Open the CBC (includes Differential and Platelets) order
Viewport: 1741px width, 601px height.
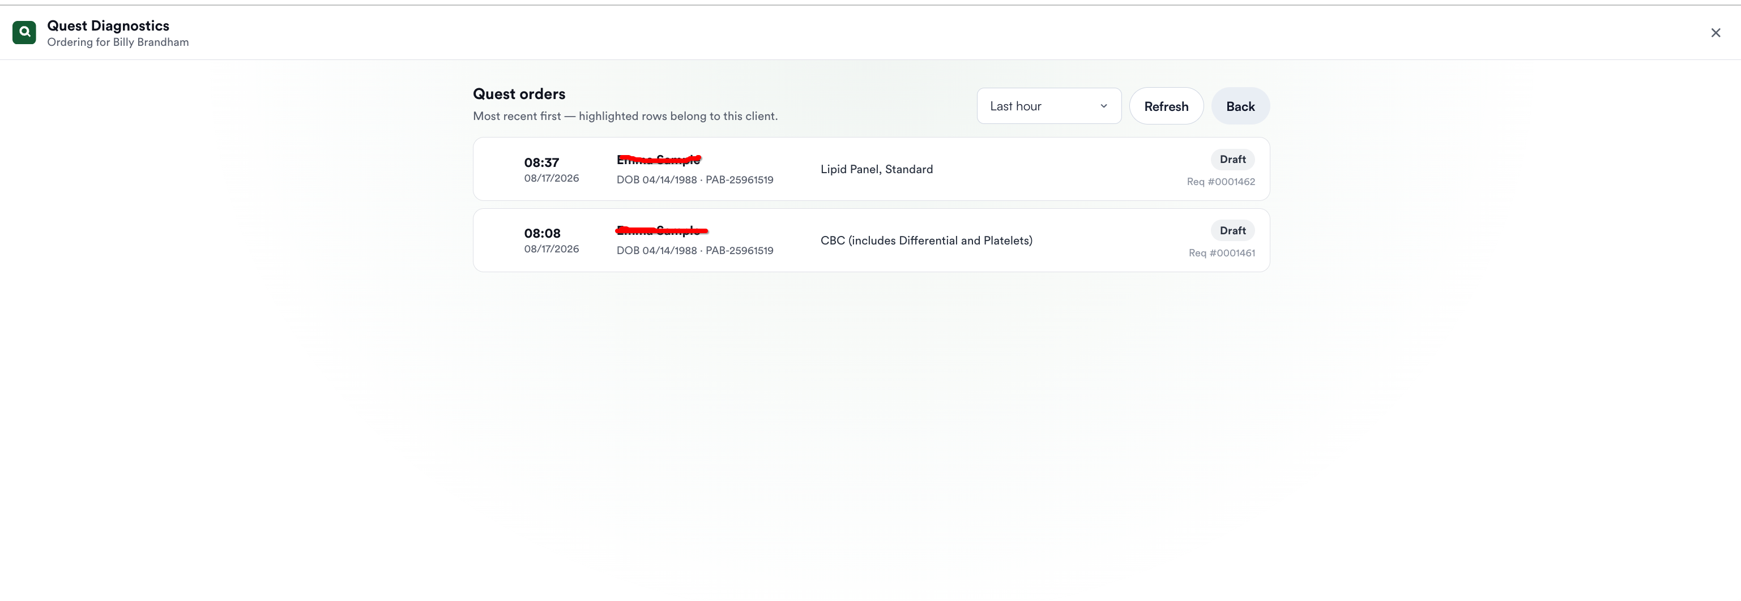coord(871,241)
